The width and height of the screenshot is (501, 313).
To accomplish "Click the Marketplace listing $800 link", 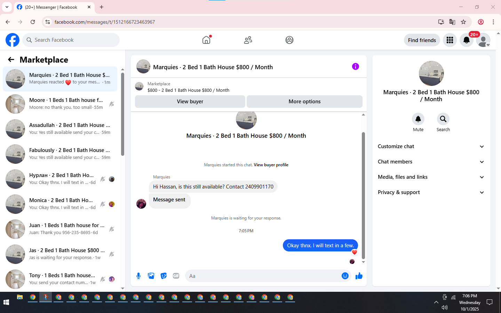I will pyautogui.click(x=188, y=90).
